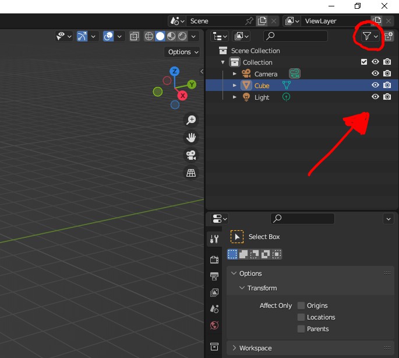The height and width of the screenshot is (358, 399).
Task: Open outliner display mode dropdown
Action: 242,36
